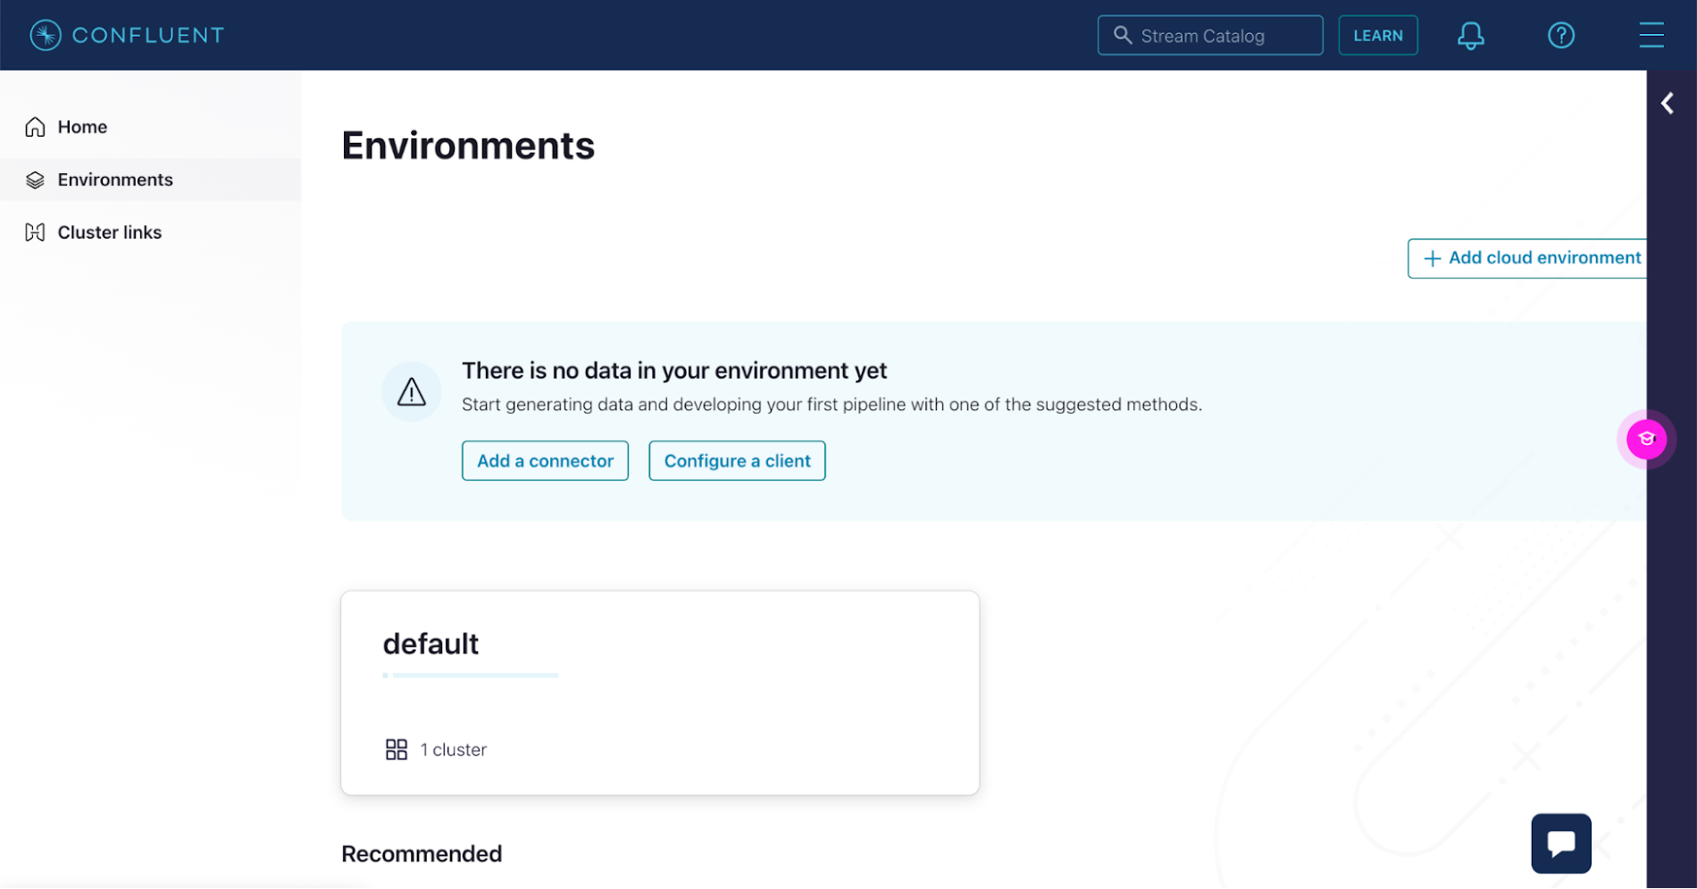Click the magnifier icon in search box
The width and height of the screenshot is (1697, 889).
point(1123,35)
